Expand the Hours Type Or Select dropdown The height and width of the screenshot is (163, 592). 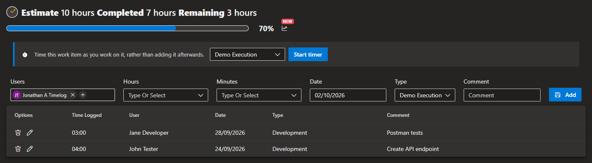click(166, 95)
